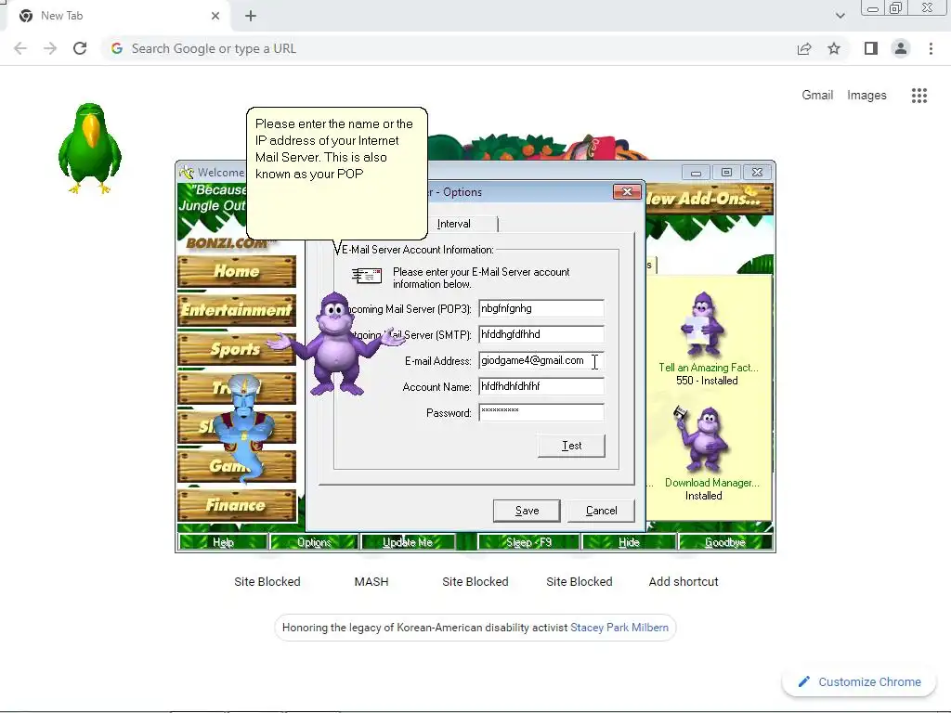Bookmark this tab with the star icon

pos(834,48)
